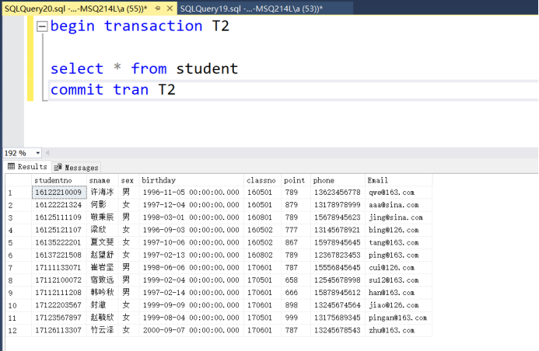Select row header number 12

[18, 331]
